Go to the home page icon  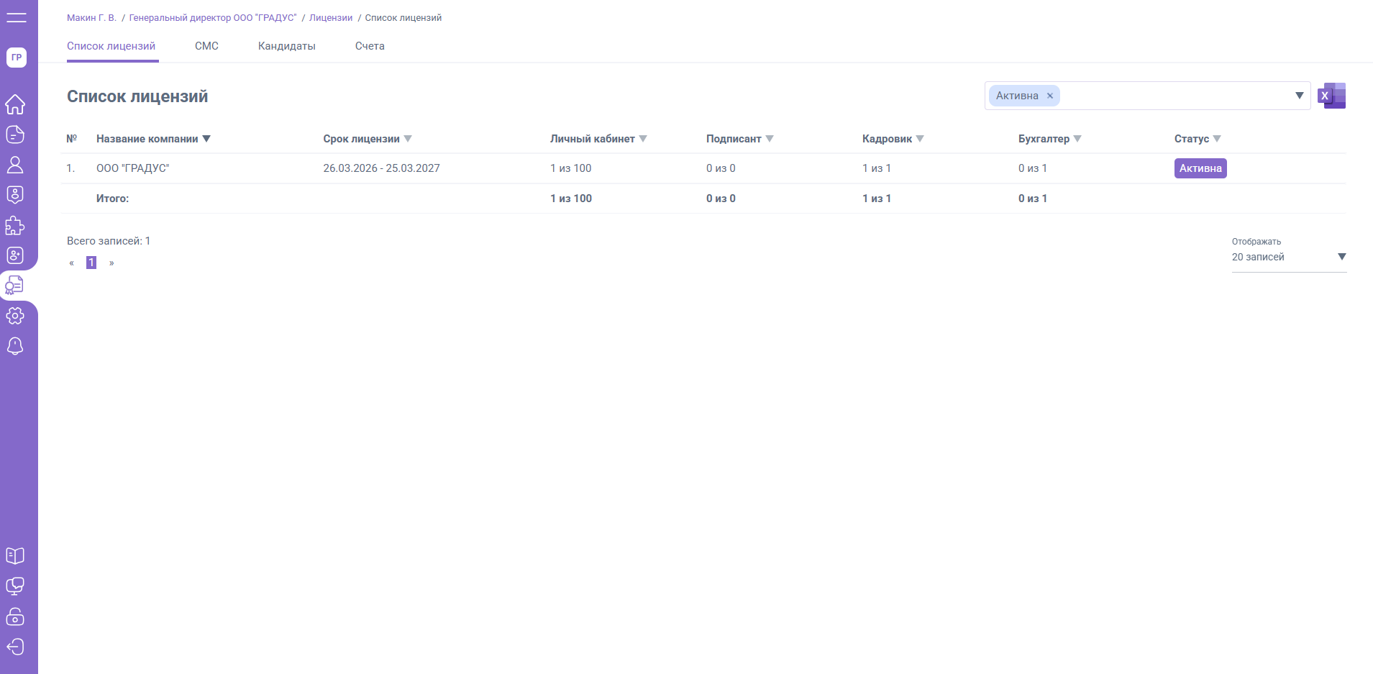(15, 104)
